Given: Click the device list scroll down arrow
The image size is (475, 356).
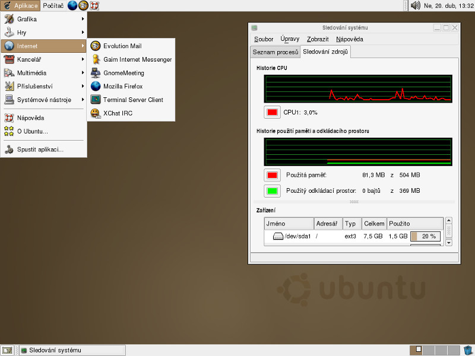Looking at the screenshot, I should point(449,243).
